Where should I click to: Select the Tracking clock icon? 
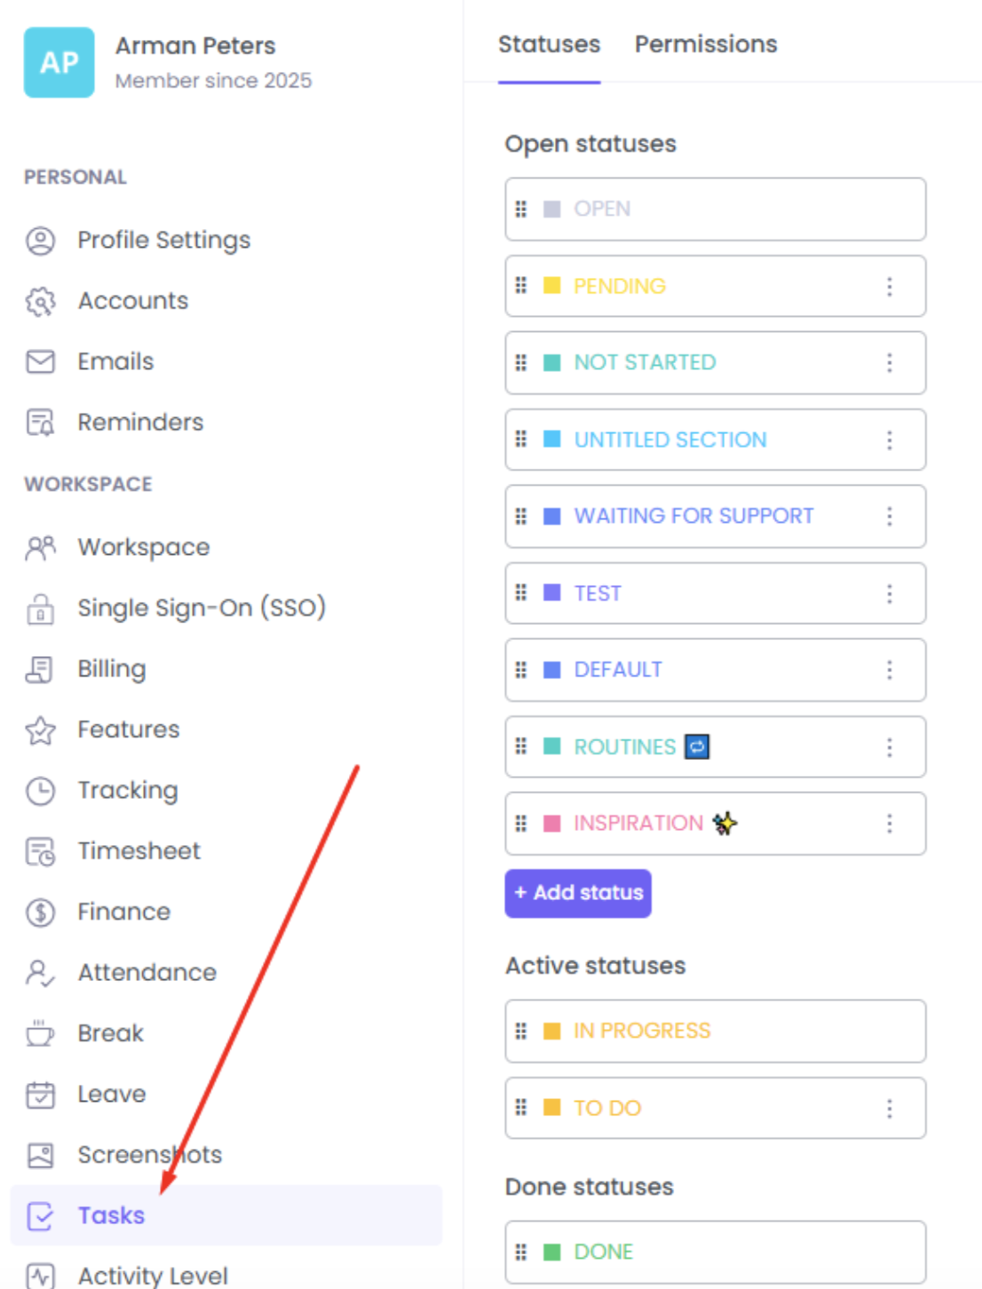click(x=41, y=790)
